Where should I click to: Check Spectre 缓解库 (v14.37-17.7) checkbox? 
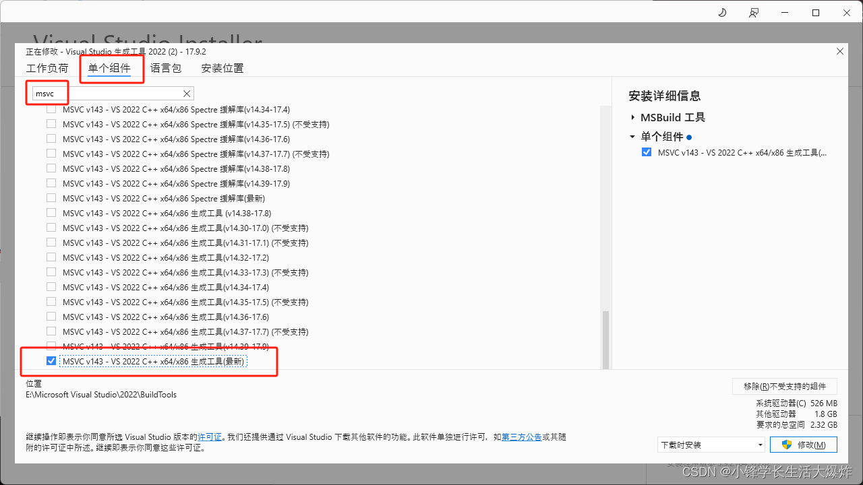point(51,154)
